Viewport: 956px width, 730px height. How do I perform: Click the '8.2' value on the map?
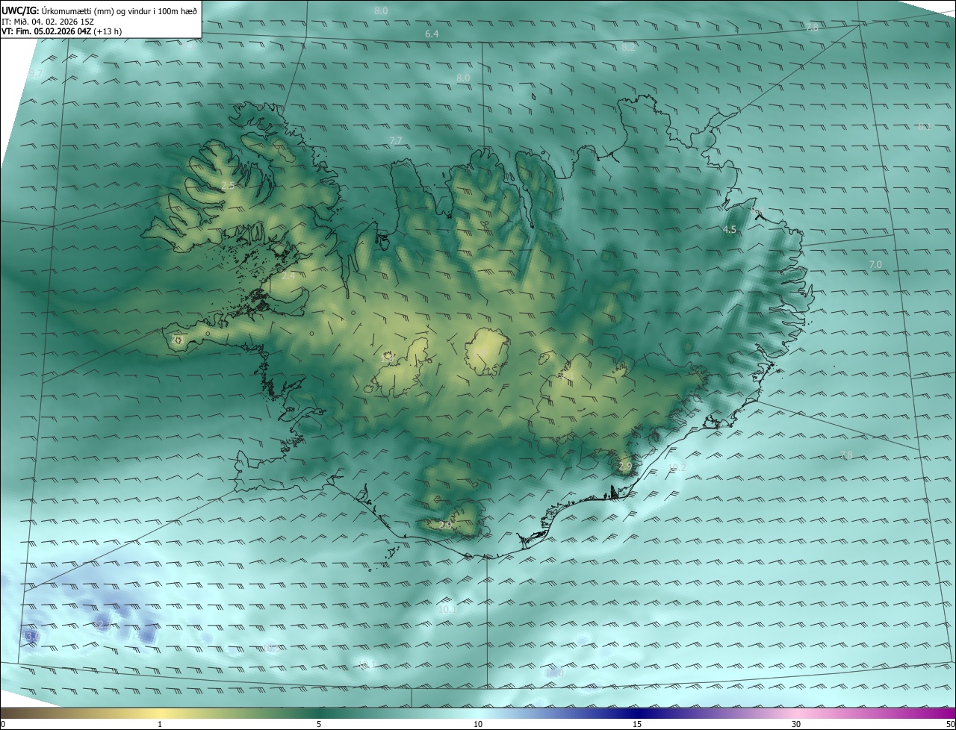(628, 47)
